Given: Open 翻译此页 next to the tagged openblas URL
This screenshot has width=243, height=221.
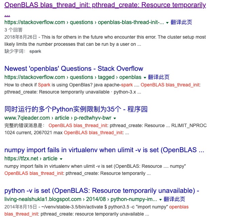Looking at the screenshot, I should click(x=159, y=77).
